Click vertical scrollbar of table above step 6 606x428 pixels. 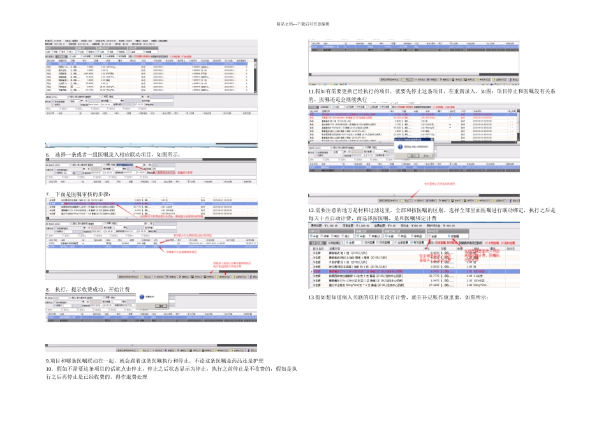tap(255, 76)
